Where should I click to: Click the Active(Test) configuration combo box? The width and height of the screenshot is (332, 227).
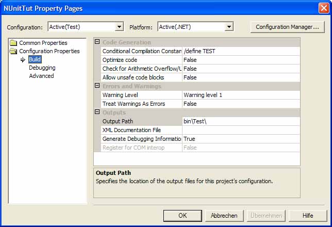(86, 27)
